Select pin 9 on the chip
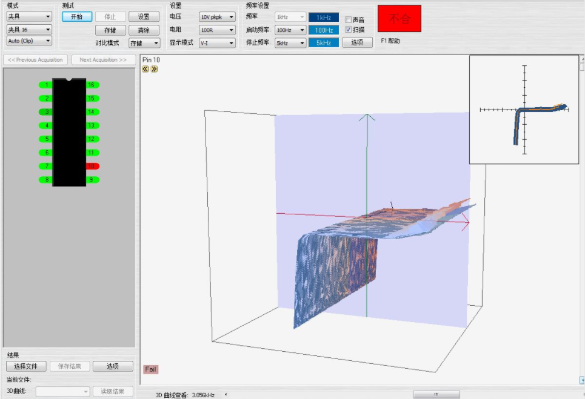 coord(93,180)
